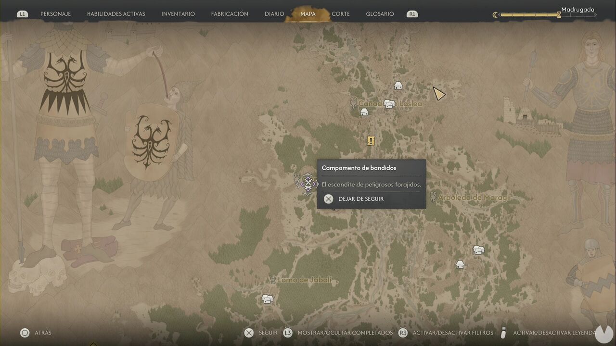Select the house icon north of Cañada Laslea
The height and width of the screenshot is (346, 616).
[398, 86]
